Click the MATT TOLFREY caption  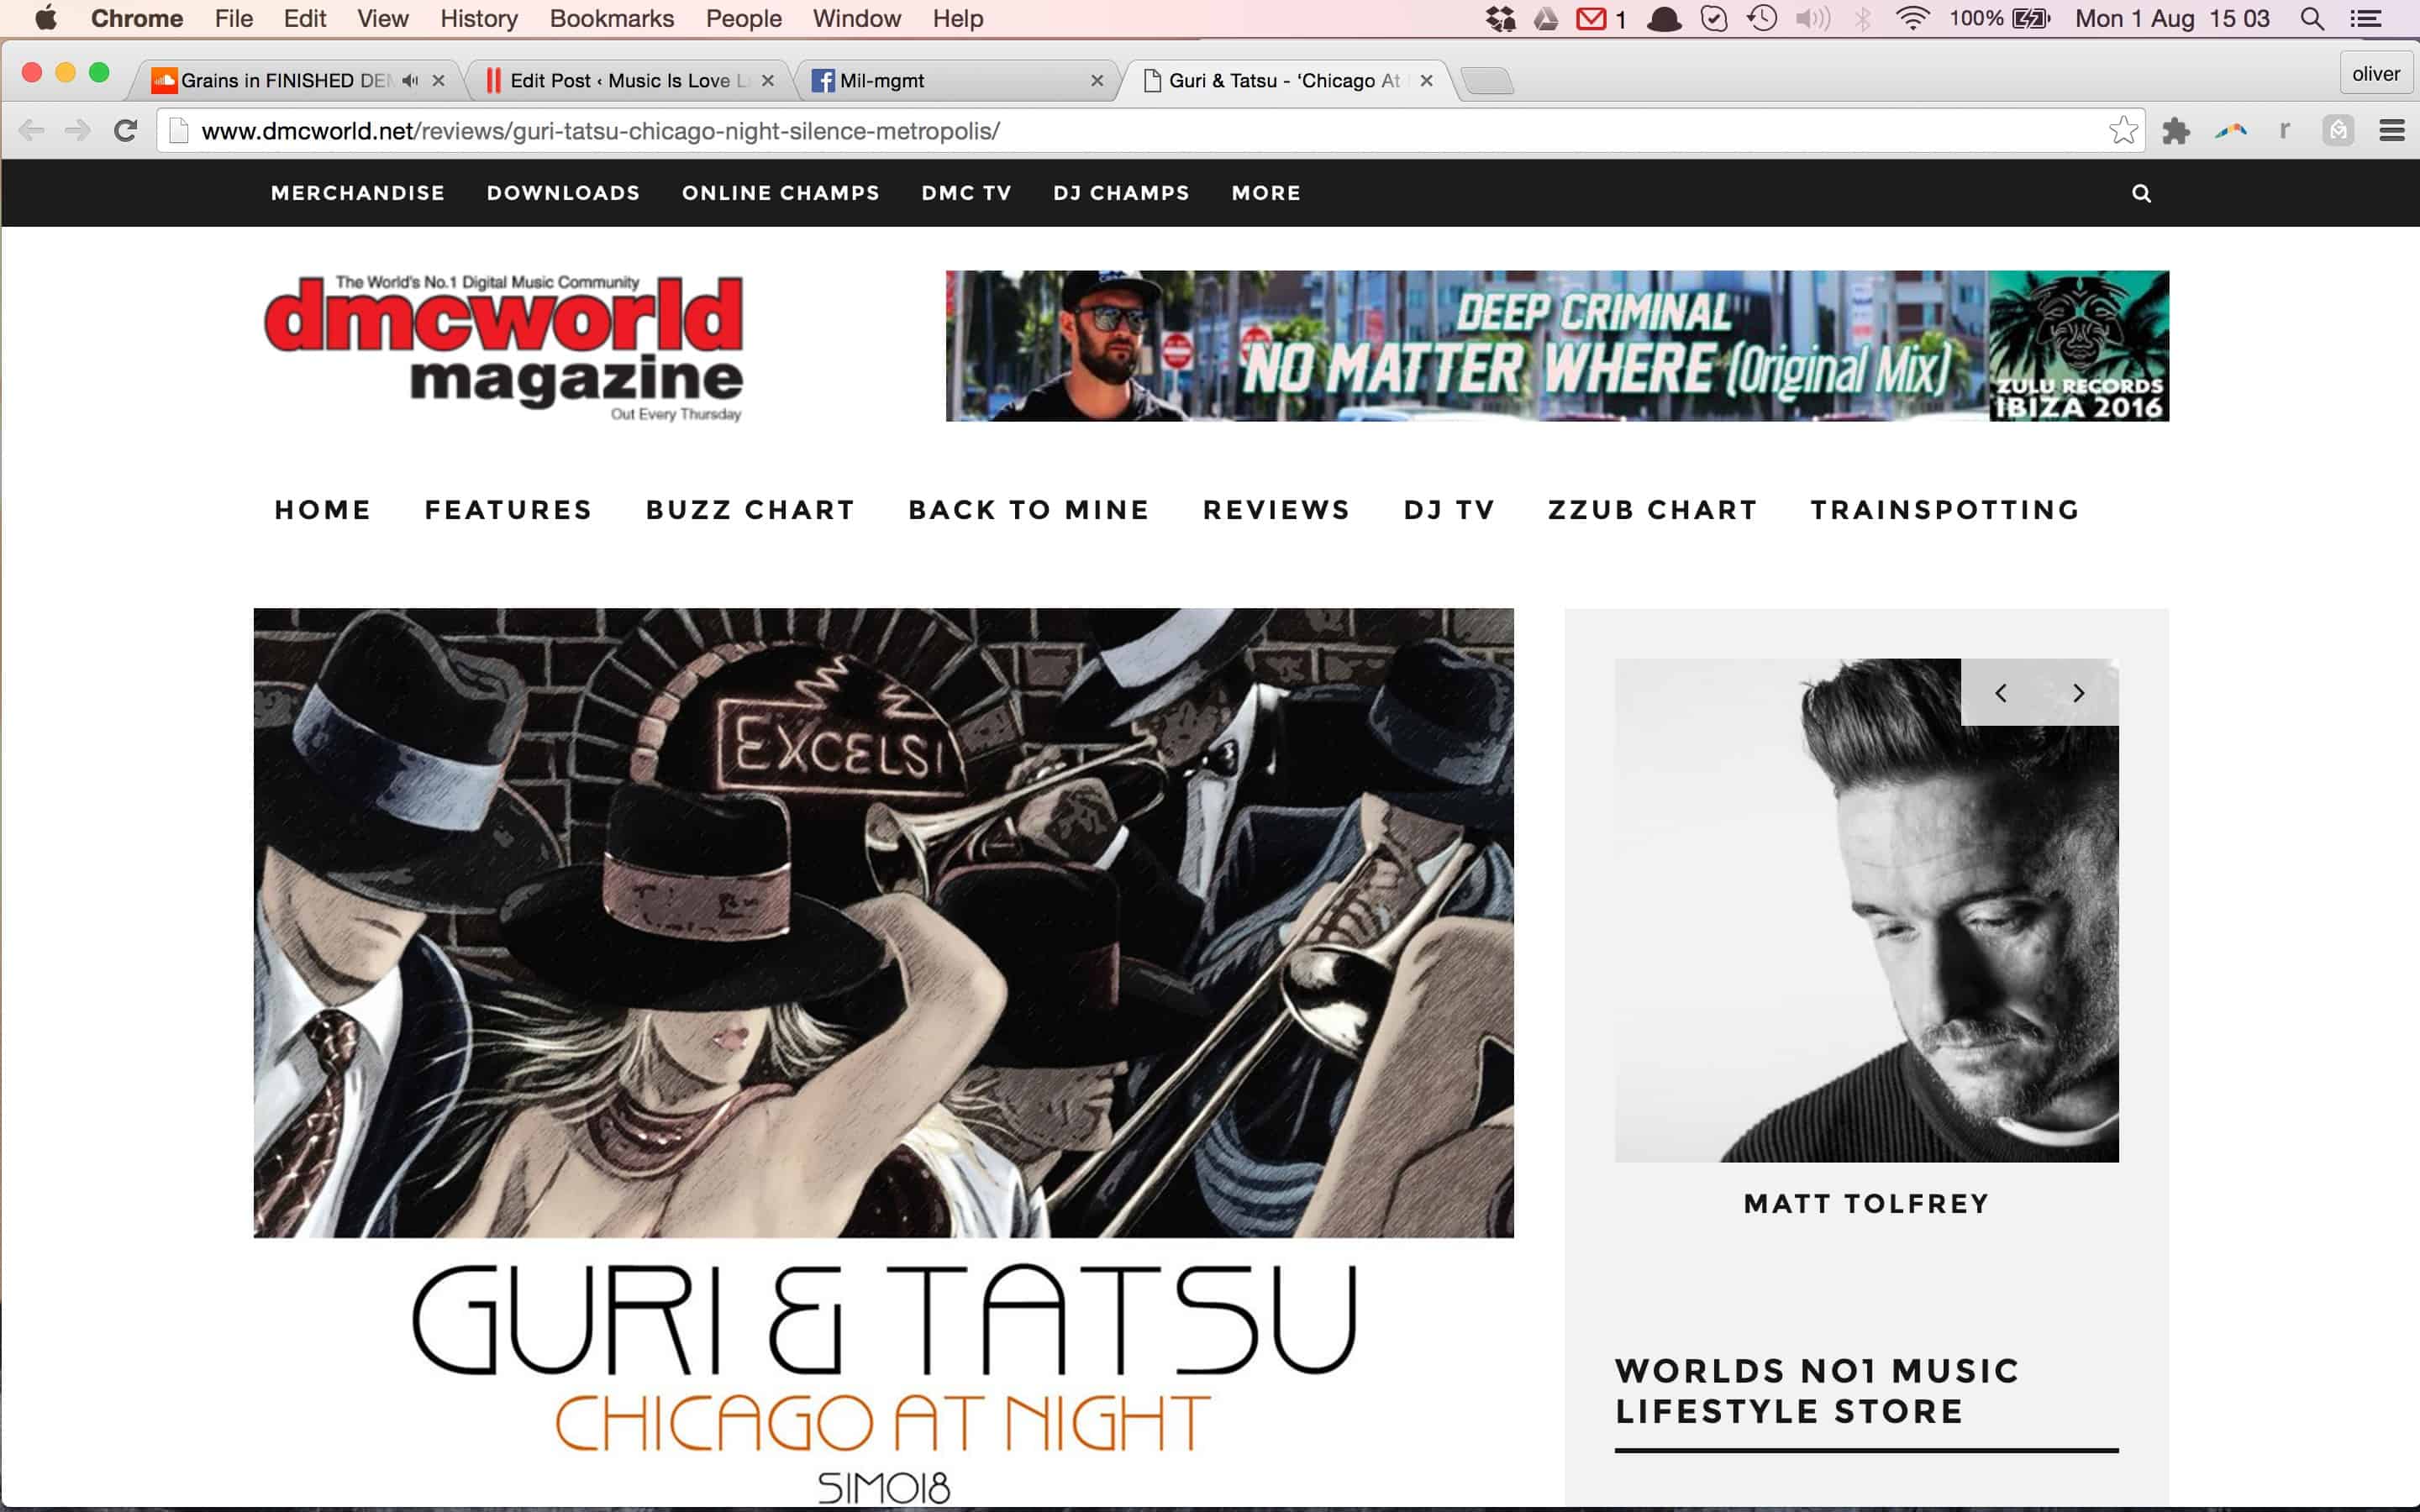1866,1203
